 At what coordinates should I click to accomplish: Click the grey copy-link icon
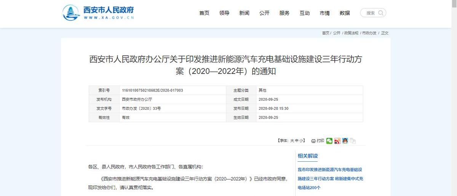pos(353,141)
